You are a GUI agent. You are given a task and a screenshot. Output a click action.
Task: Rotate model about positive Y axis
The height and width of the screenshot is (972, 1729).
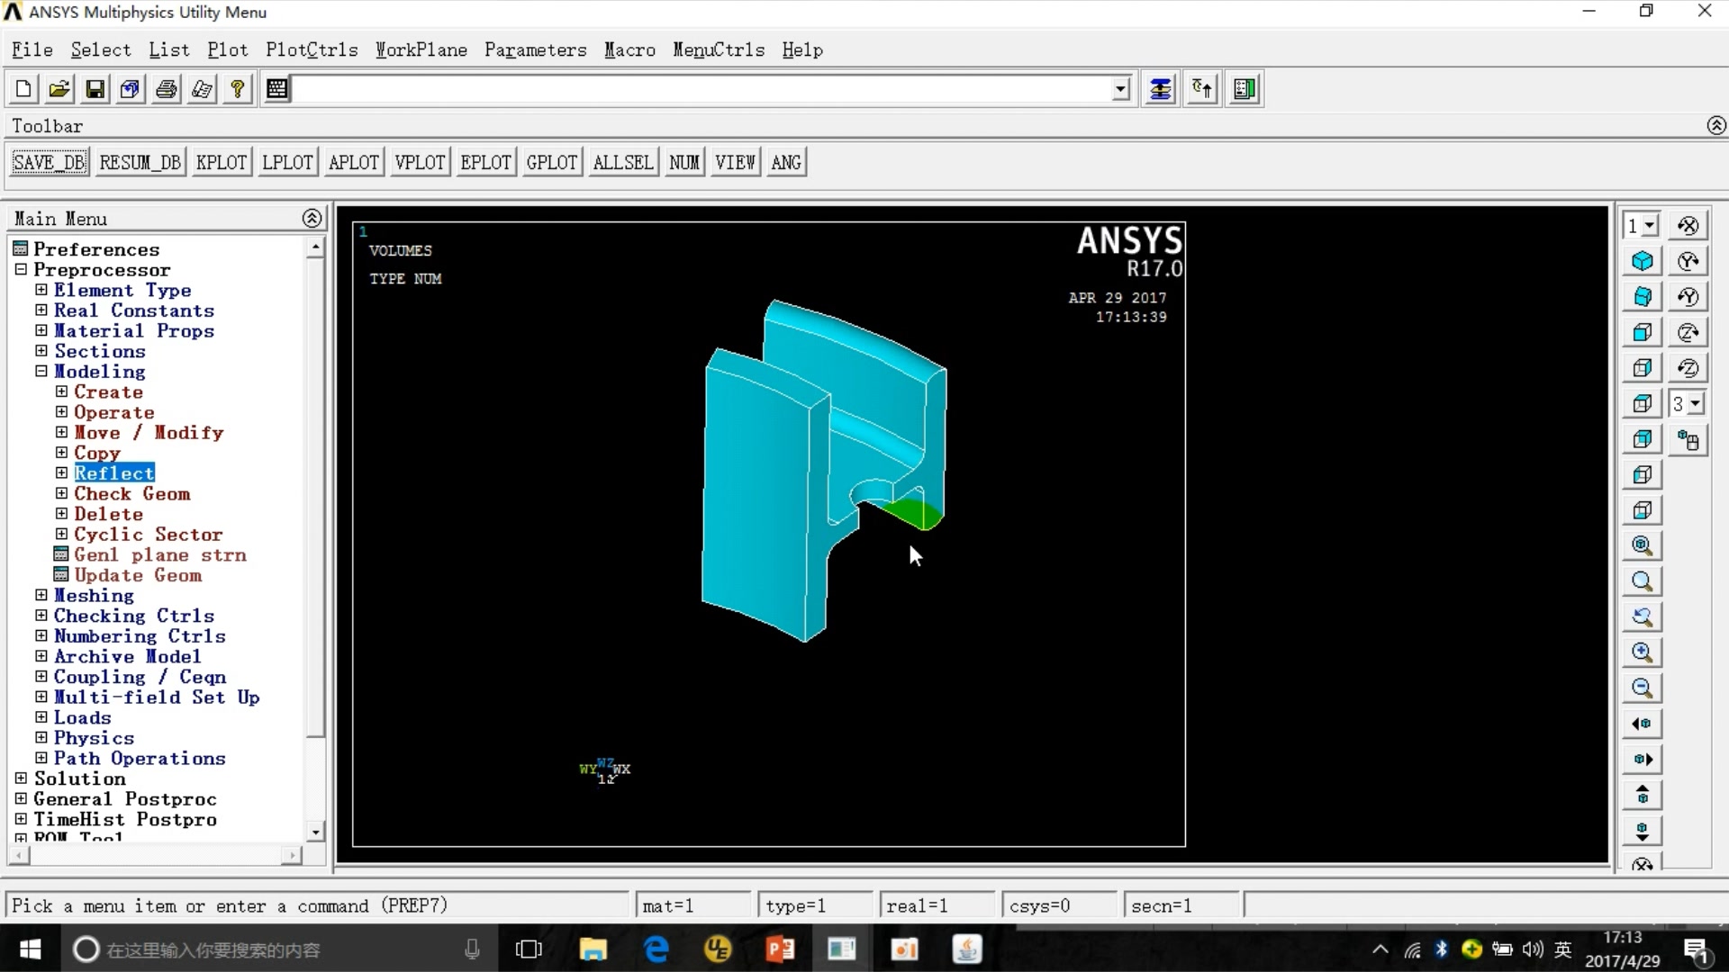pyautogui.click(x=1688, y=261)
